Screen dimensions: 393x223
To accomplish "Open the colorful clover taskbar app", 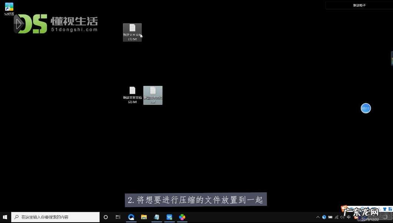I will pyautogui.click(x=182, y=217).
